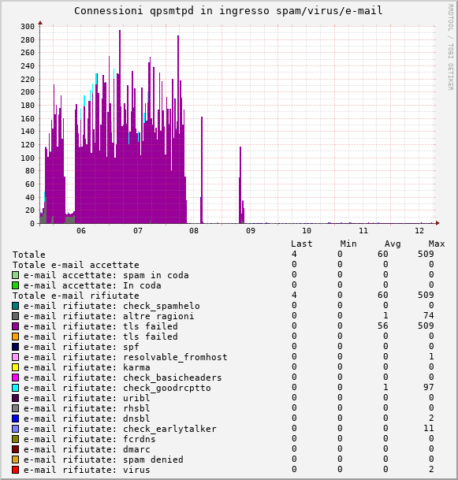Select the 'e-mail rifiutate: virus' label

[x=87, y=470]
